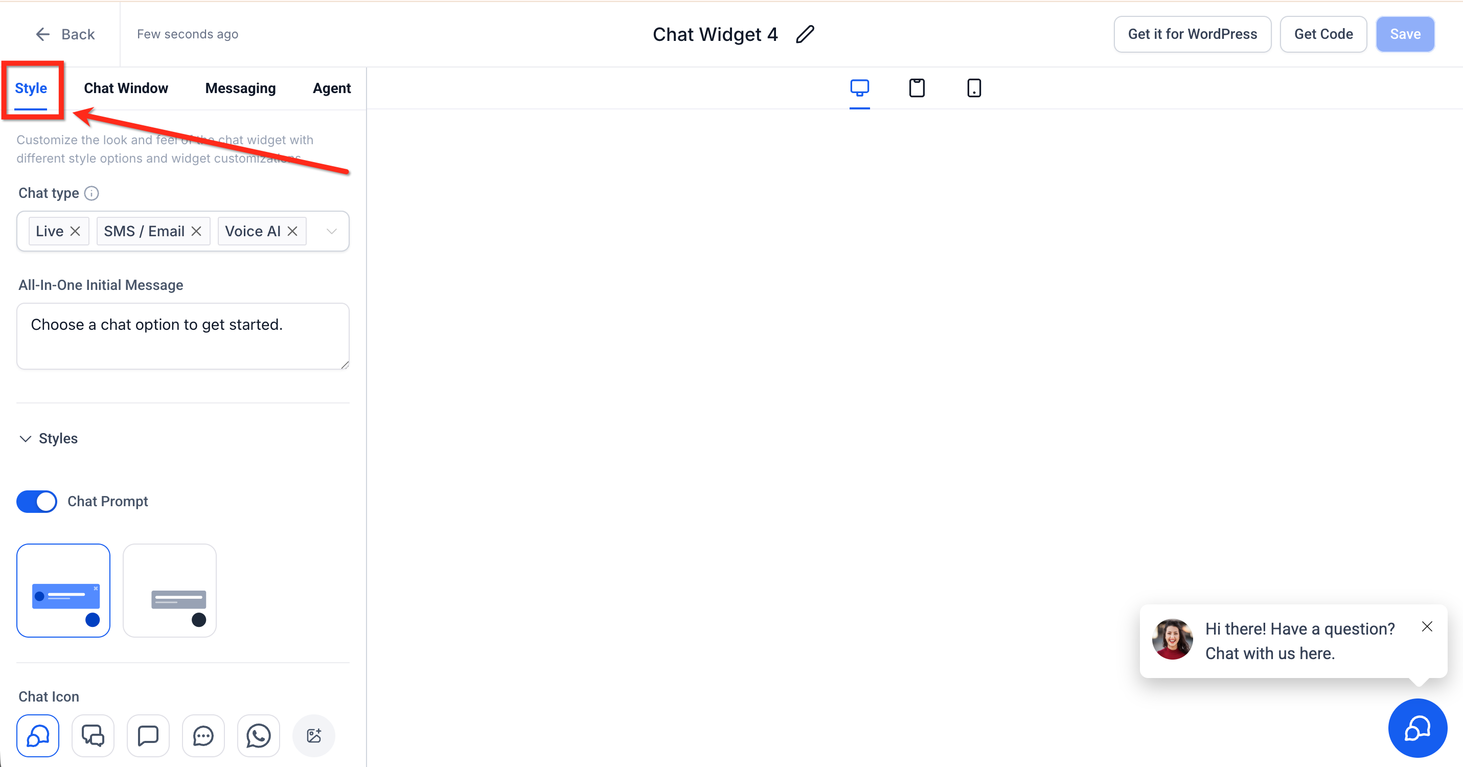Select the double speech bubbles chat icon
This screenshot has width=1463, height=767.
point(93,736)
